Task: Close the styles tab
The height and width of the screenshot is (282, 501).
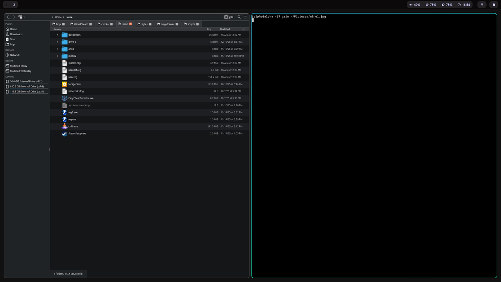Action: click(x=150, y=24)
